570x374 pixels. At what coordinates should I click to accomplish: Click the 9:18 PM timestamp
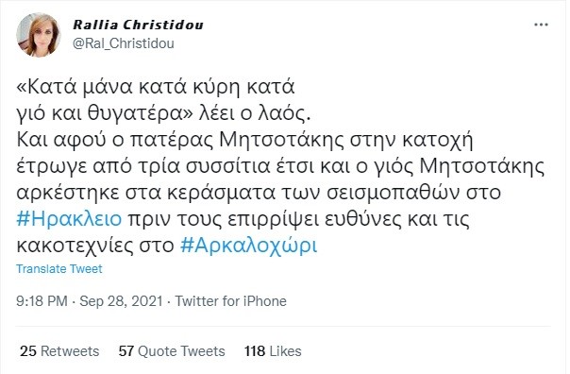coord(42,301)
